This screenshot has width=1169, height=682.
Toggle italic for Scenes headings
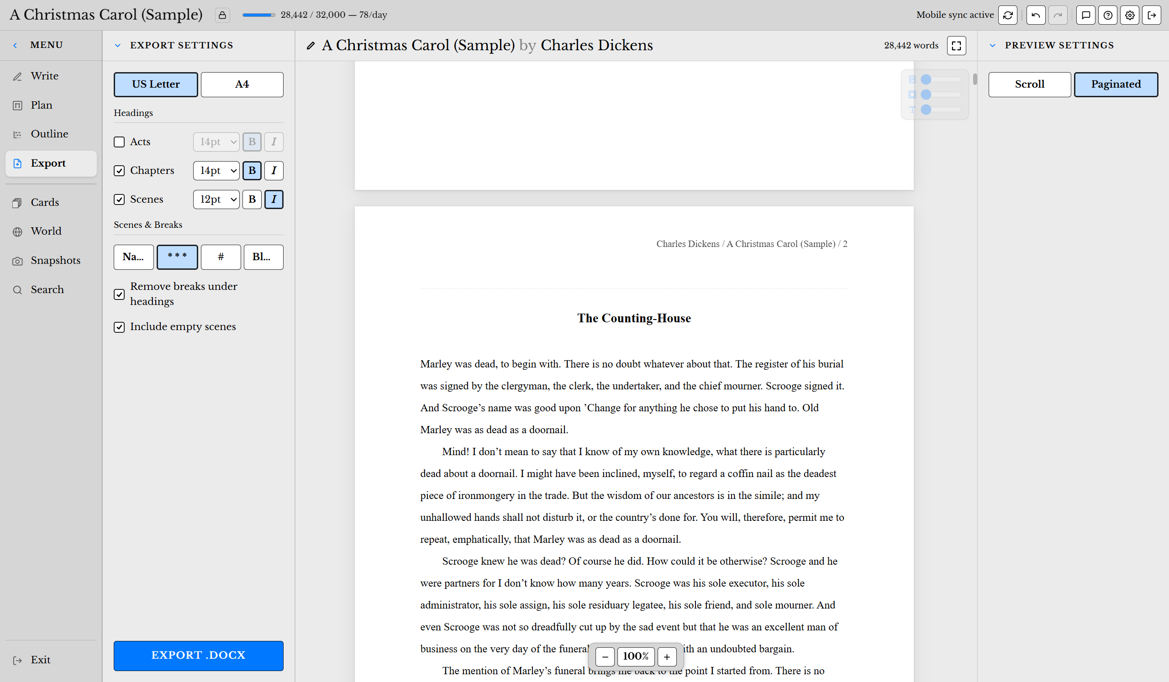coord(274,199)
